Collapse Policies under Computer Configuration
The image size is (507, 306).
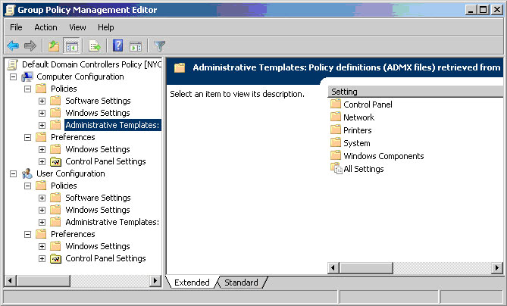28,89
